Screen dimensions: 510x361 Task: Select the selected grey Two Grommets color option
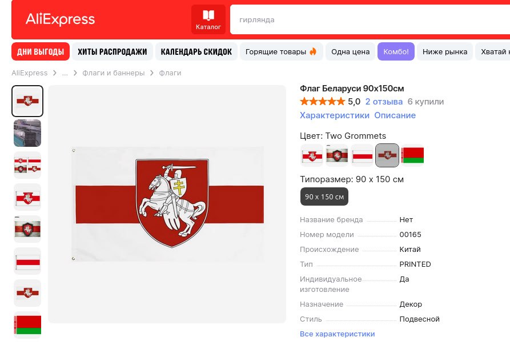(x=387, y=155)
